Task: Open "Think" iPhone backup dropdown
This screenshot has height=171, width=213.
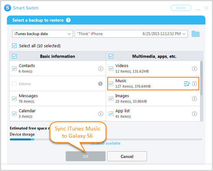Action: point(131,34)
